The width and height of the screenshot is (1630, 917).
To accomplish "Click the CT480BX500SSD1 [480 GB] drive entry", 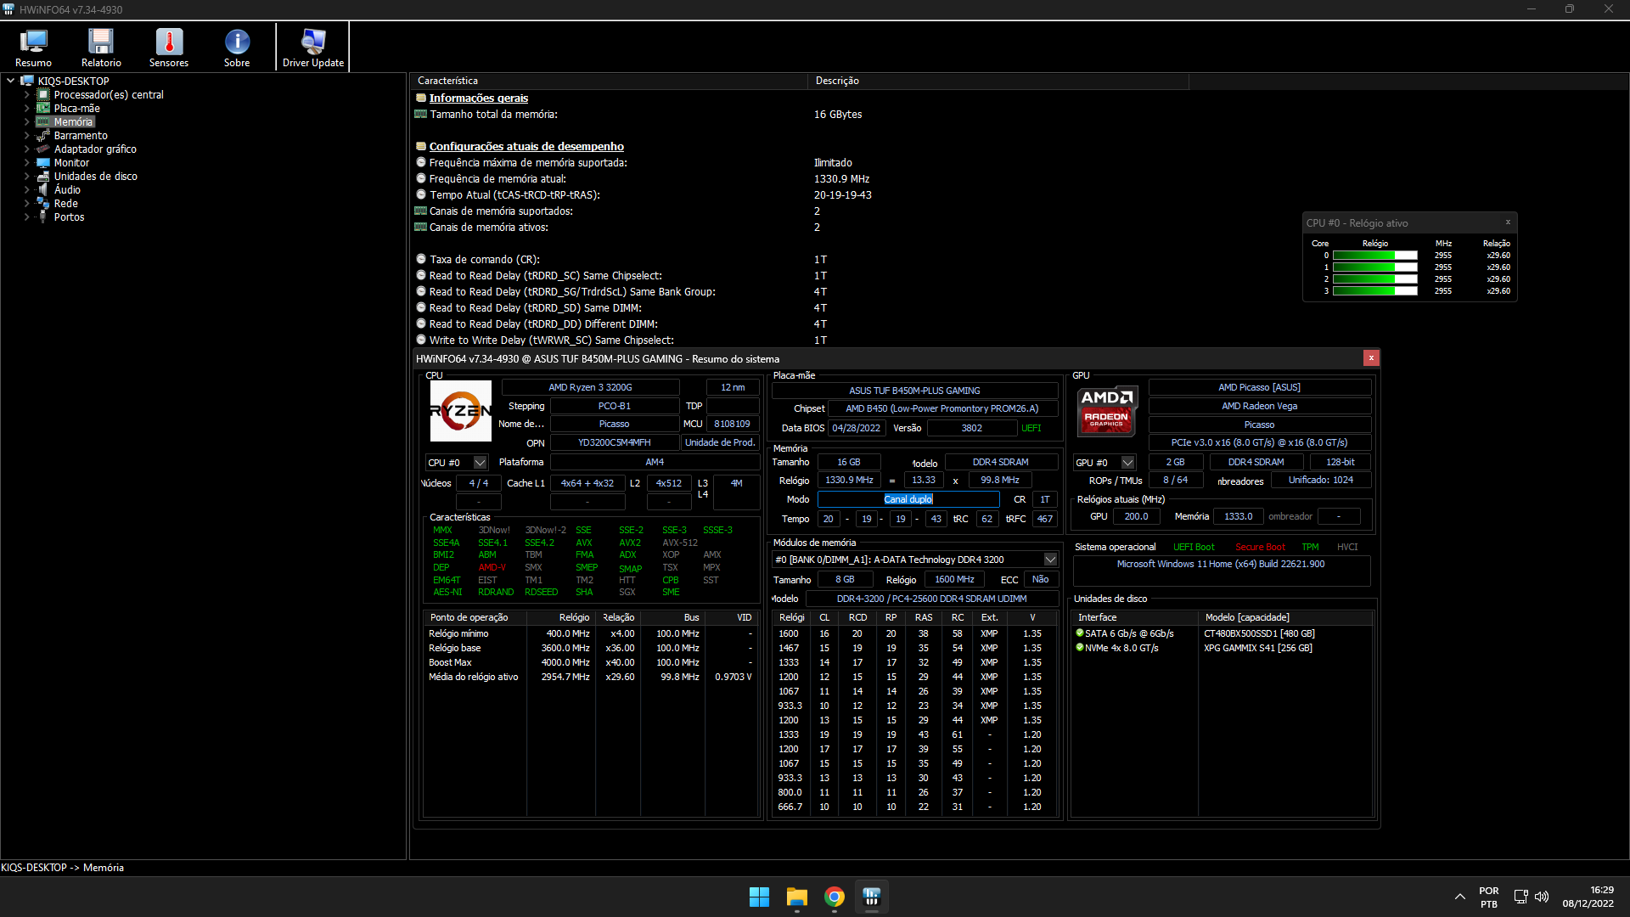I will [x=1259, y=633].
